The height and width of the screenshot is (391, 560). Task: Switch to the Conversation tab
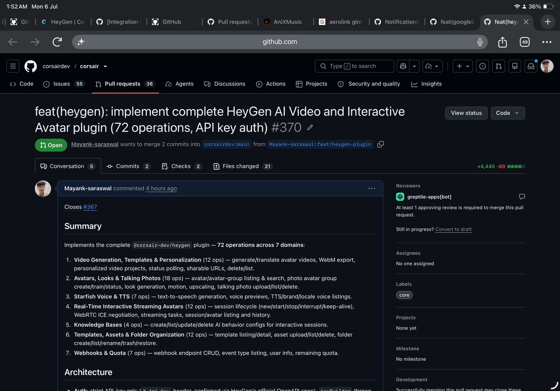click(68, 167)
